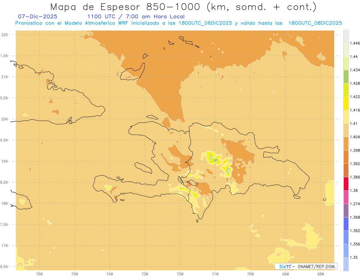Click the '68W' longitude label
The height and width of the screenshot is (278, 360).
[x=321, y=274]
